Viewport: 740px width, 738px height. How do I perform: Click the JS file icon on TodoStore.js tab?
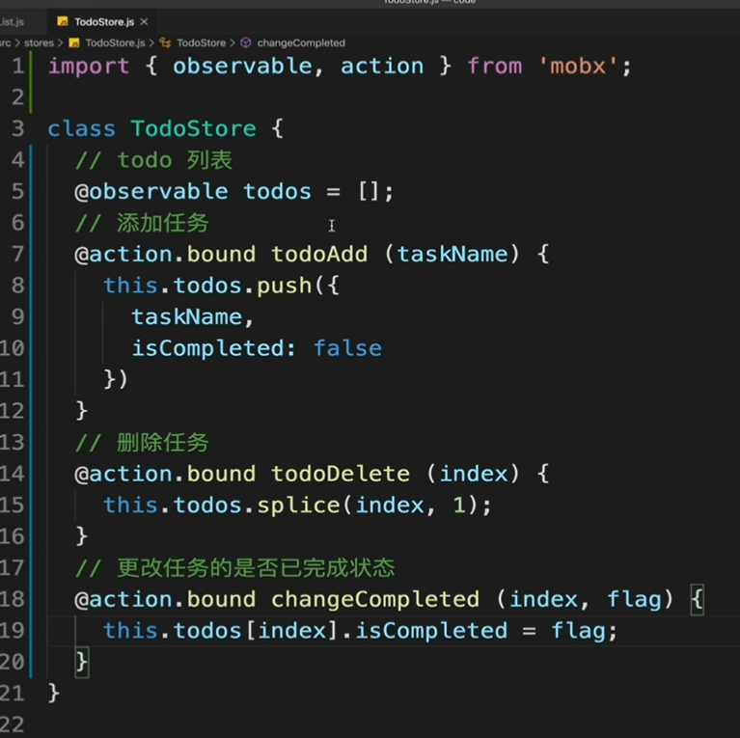click(63, 21)
